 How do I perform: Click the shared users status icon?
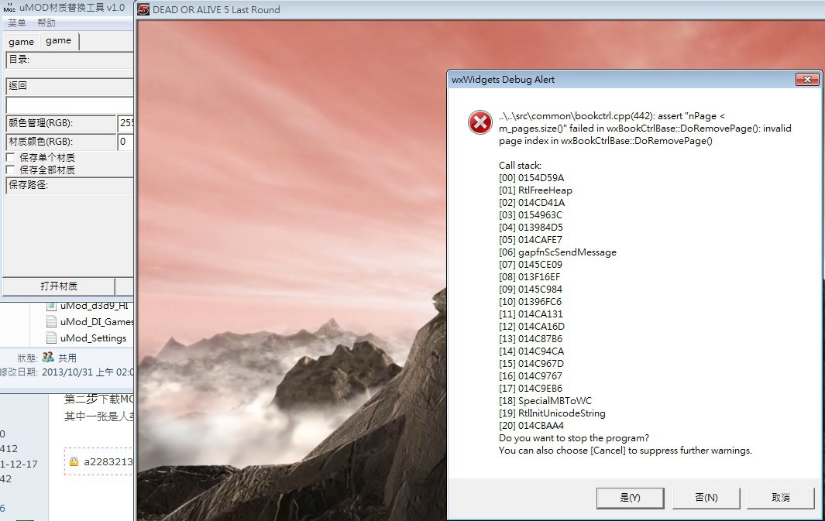pyautogui.click(x=48, y=358)
